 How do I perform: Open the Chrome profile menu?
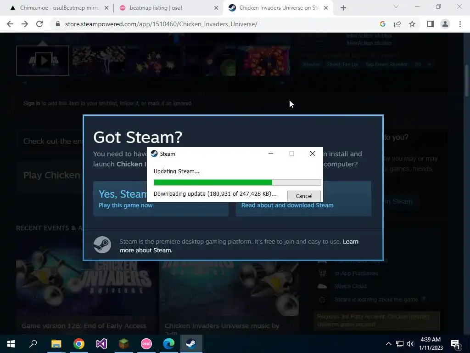(x=445, y=24)
